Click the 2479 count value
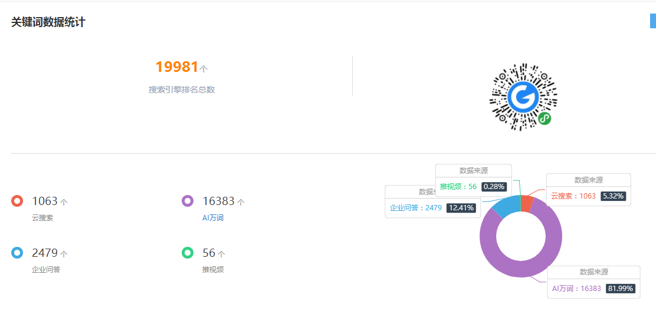Image resolution: width=656 pixels, height=324 pixels. 44,253
